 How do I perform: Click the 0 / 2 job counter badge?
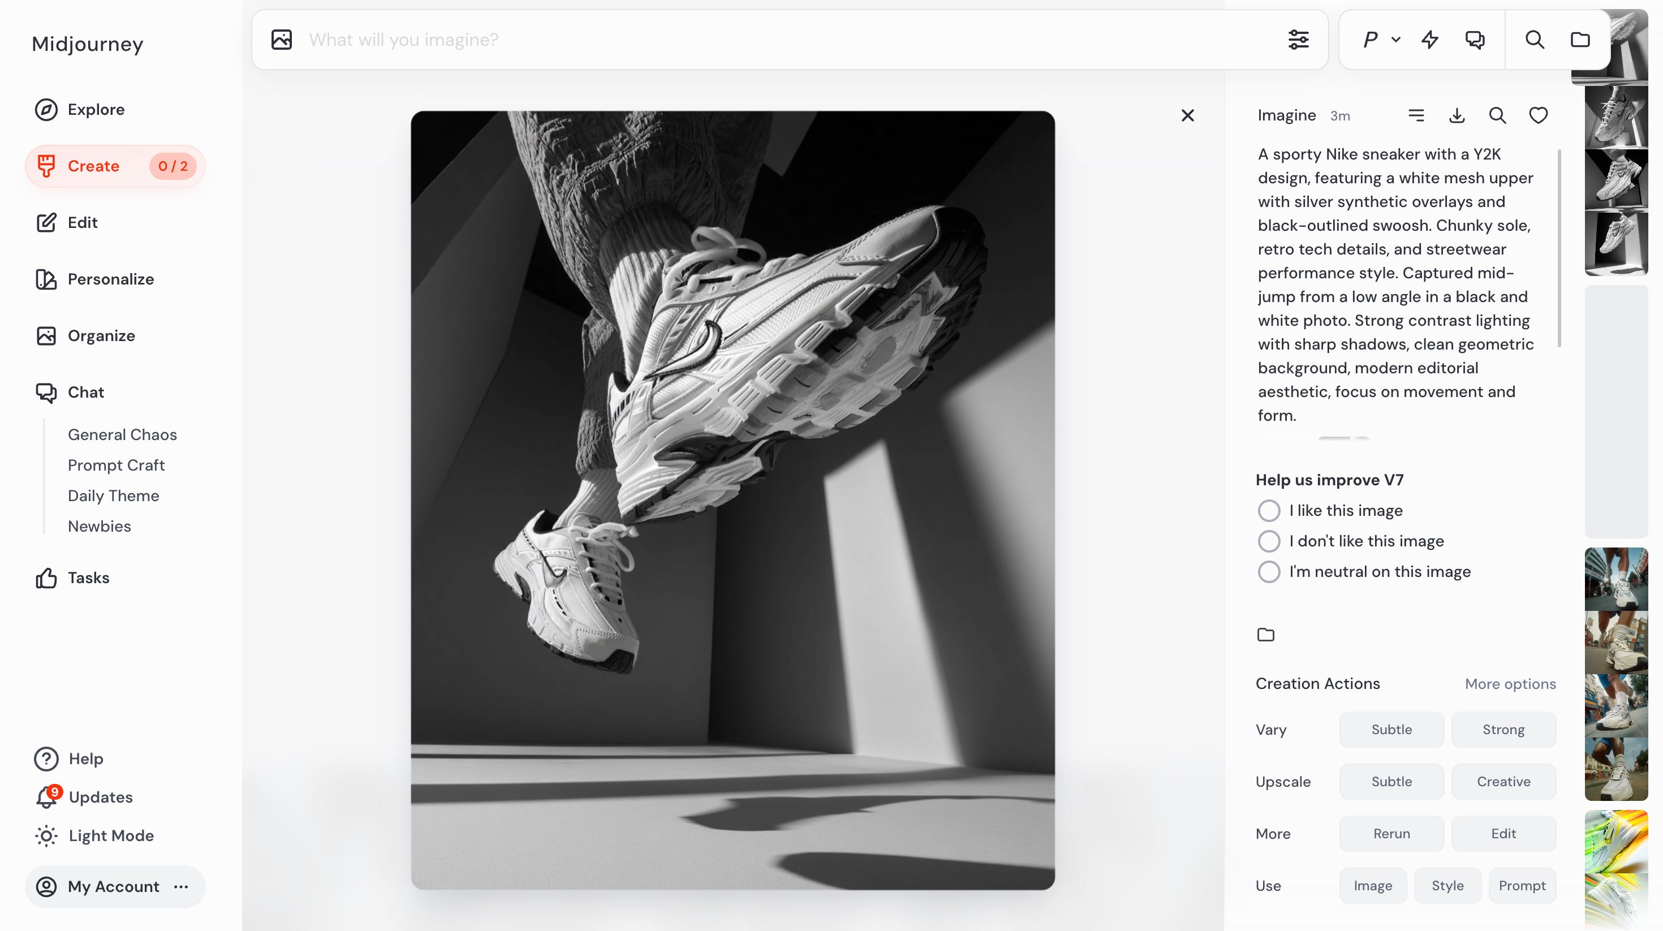coord(173,166)
